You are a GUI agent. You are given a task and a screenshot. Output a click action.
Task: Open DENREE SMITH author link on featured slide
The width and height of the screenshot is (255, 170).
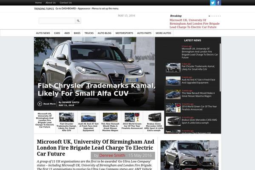[x=71, y=102]
